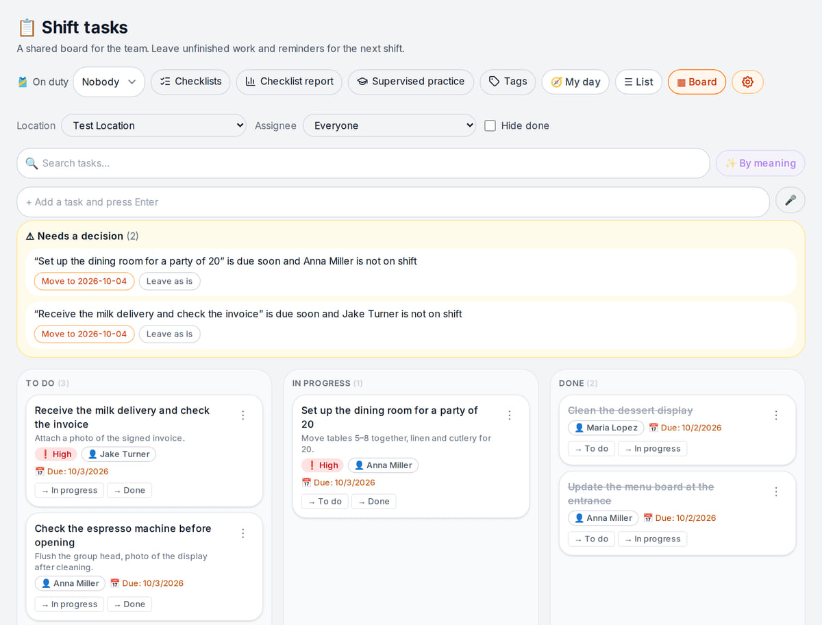The height and width of the screenshot is (625, 822).
Task: Click 'Receive the milk delivery' card title
Action: pyautogui.click(x=122, y=417)
